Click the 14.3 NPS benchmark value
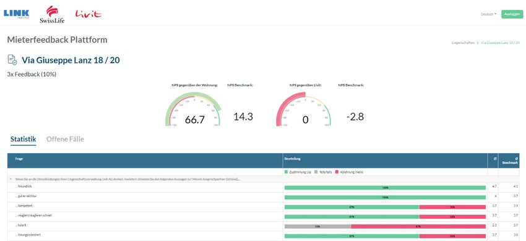The width and height of the screenshot is (526, 241). point(243,117)
